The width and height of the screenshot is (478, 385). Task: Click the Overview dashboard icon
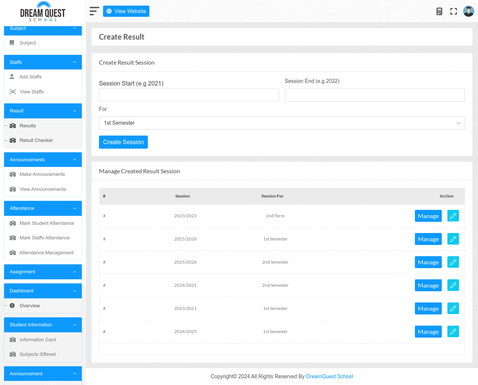point(12,305)
